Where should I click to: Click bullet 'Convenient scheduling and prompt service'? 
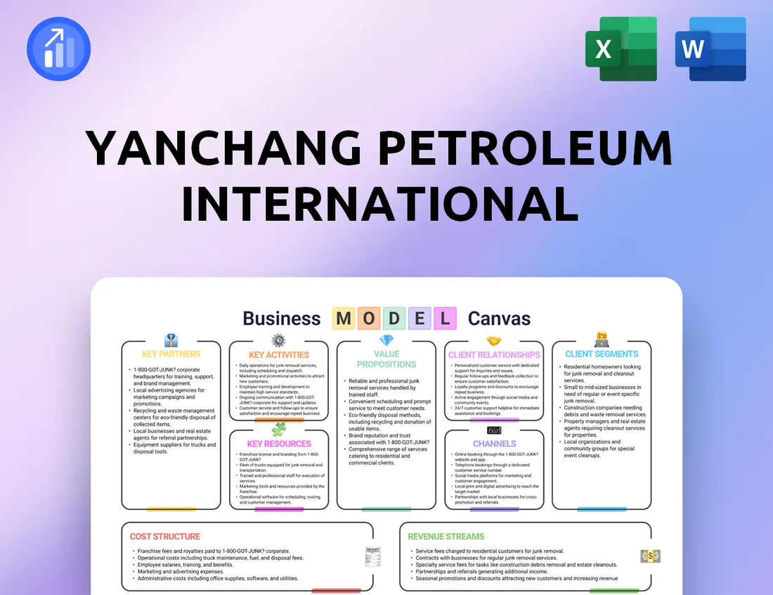point(388,404)
